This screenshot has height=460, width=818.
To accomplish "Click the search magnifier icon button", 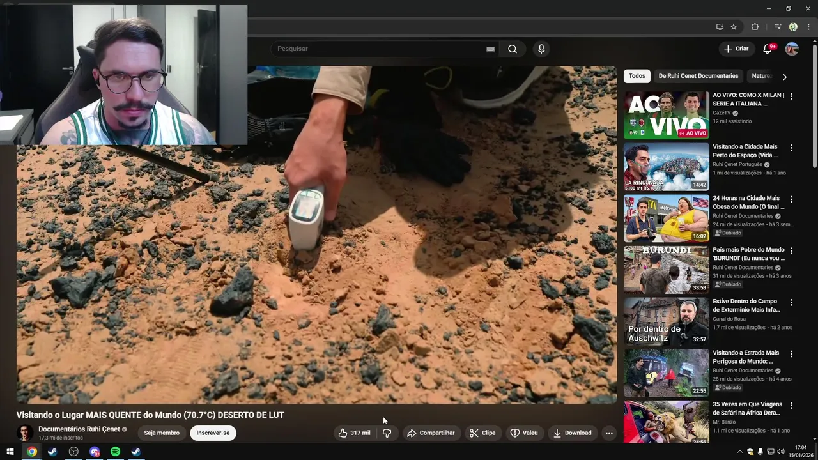I will 512,49.
